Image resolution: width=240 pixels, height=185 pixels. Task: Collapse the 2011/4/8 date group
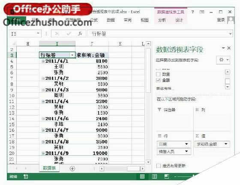43,142
